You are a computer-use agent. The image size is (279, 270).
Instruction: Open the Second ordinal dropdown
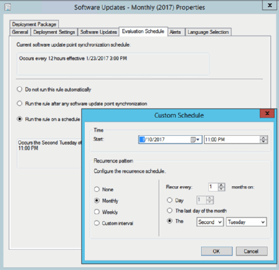[x=210, y=222]
